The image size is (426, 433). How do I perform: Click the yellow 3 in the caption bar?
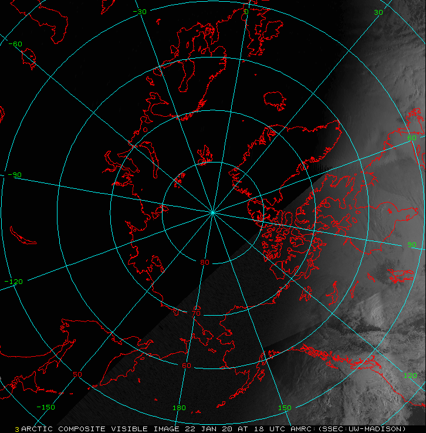[x=17, y=429]
